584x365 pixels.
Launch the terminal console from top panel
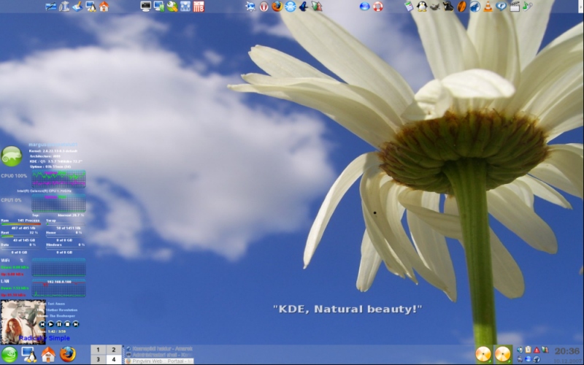[145, 7]
